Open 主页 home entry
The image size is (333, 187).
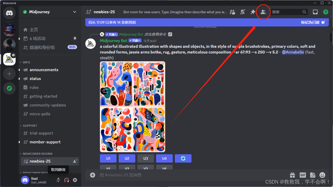click(x=50, y=30)
